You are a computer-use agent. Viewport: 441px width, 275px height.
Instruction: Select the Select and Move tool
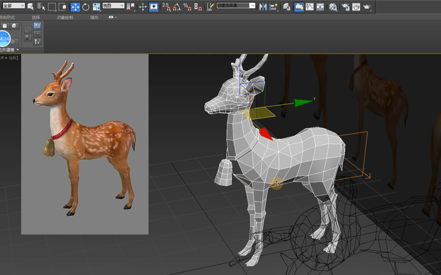75,7
